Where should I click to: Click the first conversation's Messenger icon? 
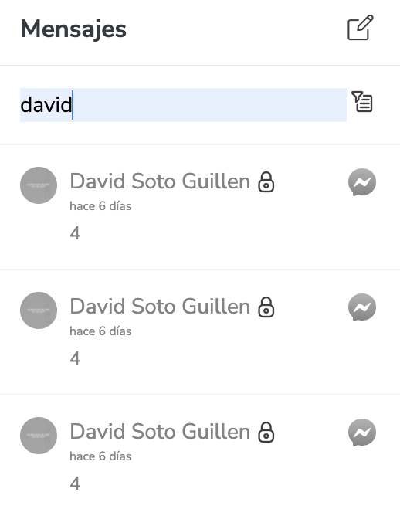[362, 182]
